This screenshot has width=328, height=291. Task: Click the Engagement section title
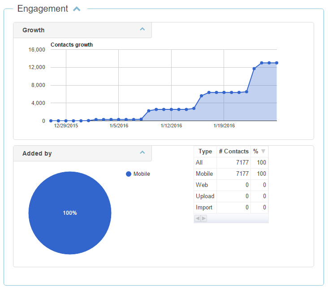tap(43, 9)
